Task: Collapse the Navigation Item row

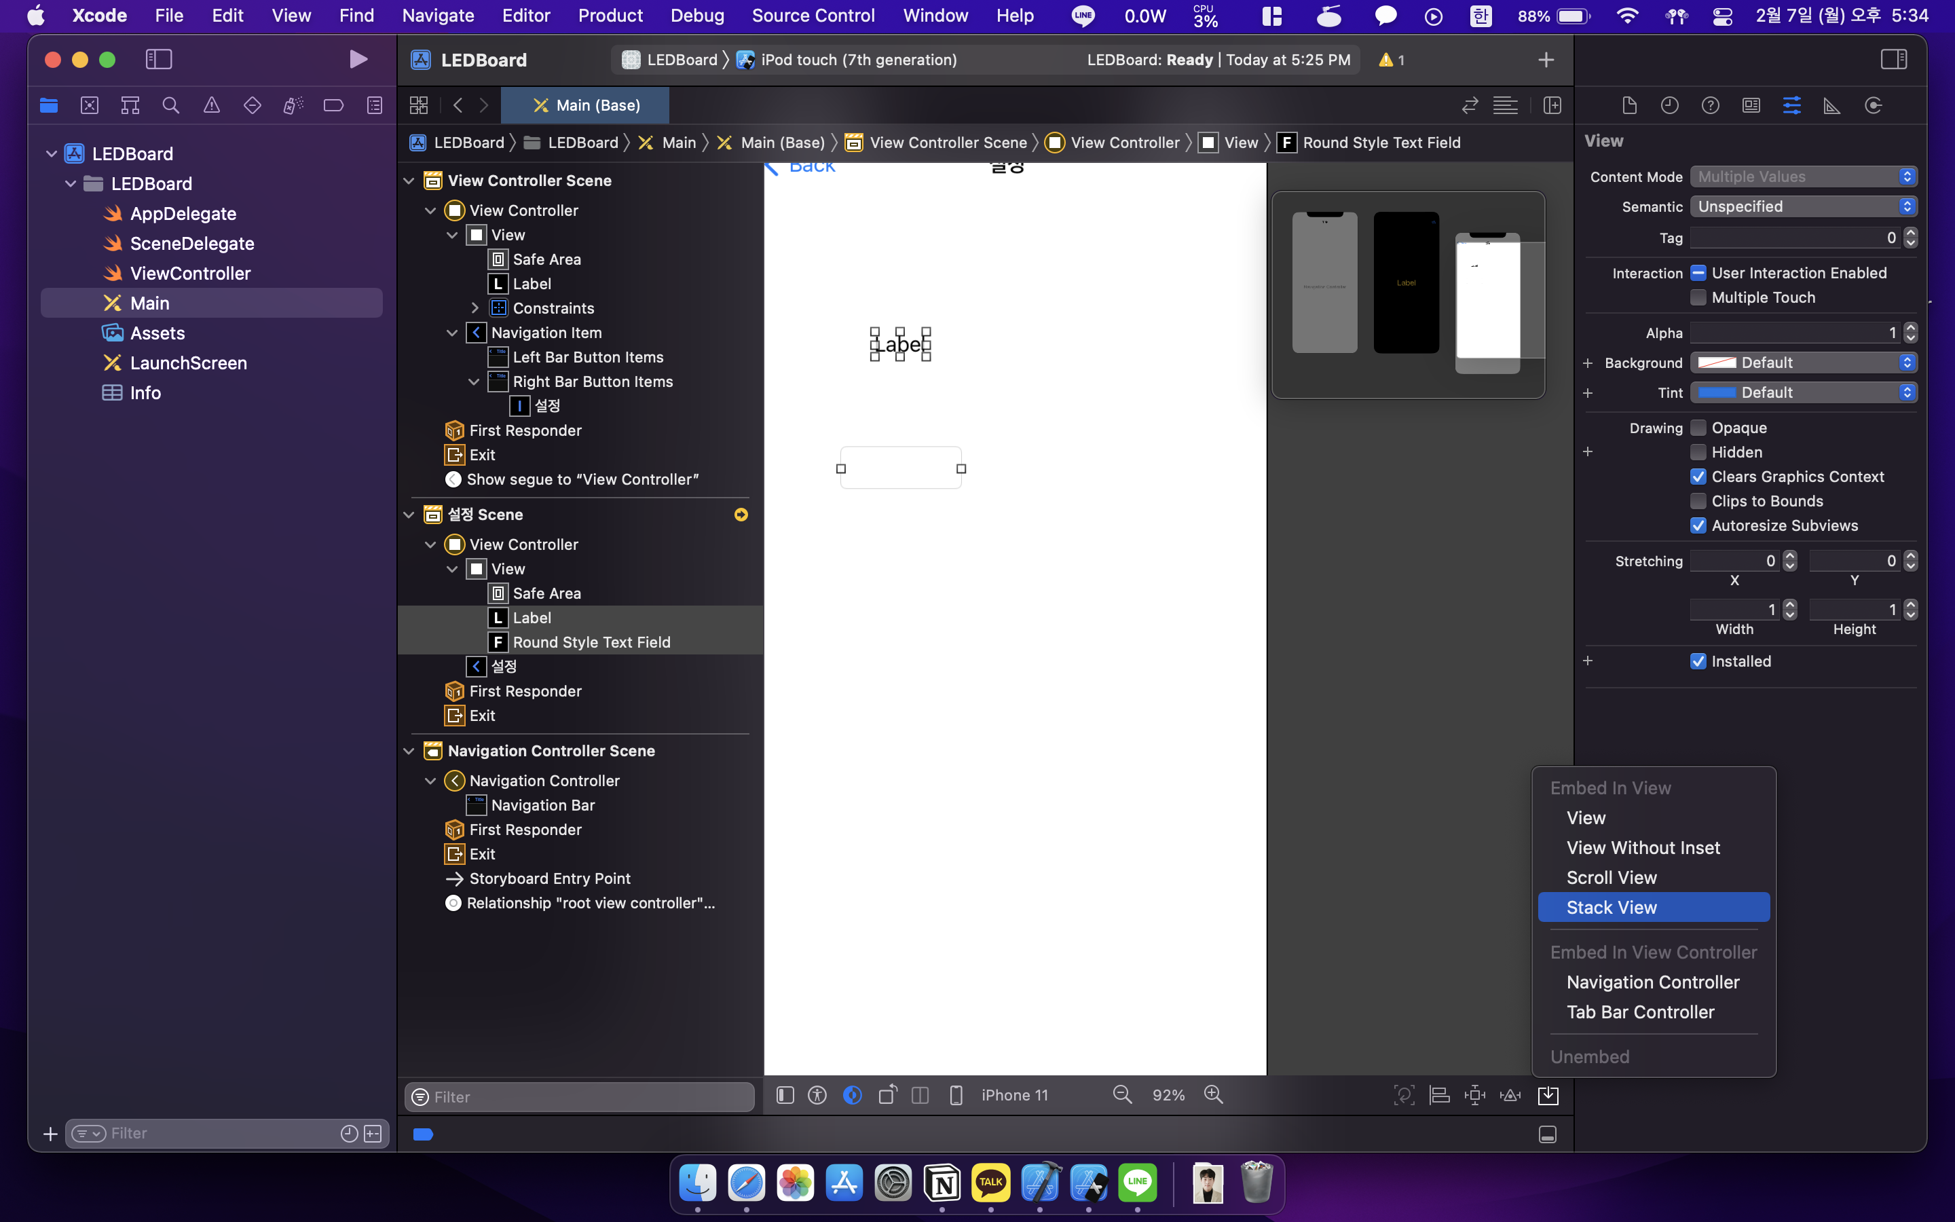Action: 452,333
